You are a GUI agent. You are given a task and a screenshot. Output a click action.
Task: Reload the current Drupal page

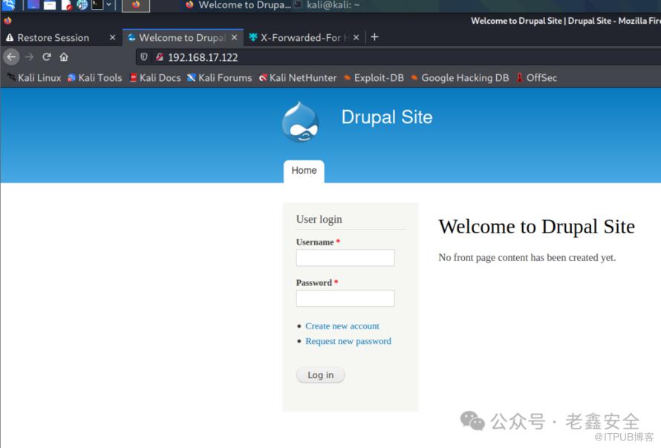point(47,56)
